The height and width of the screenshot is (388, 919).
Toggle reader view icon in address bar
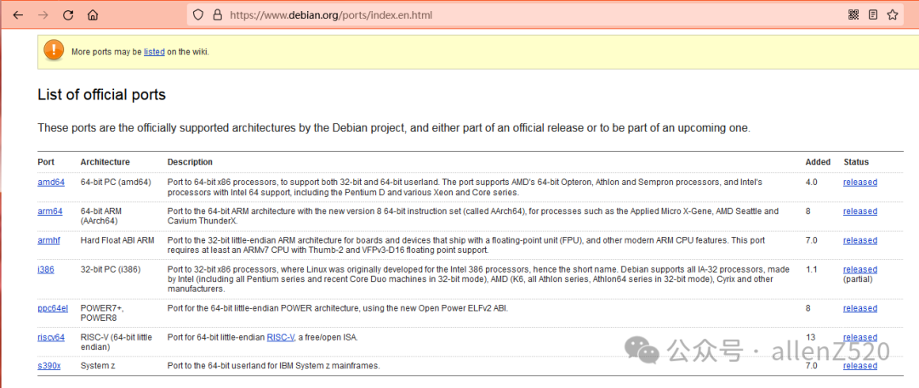click(873, 14)
